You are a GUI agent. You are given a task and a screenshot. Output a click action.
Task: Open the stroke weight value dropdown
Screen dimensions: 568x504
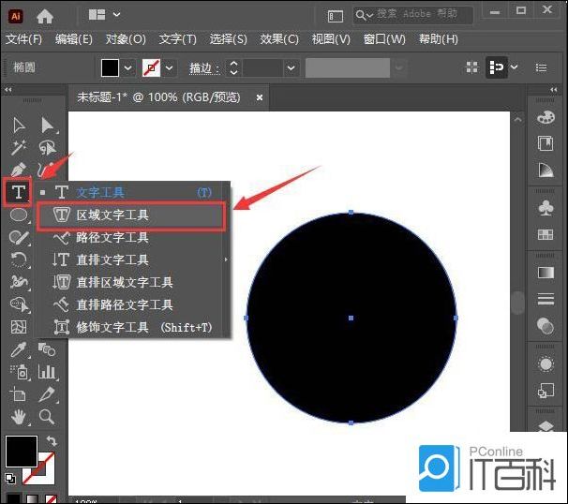coord(291,67)
